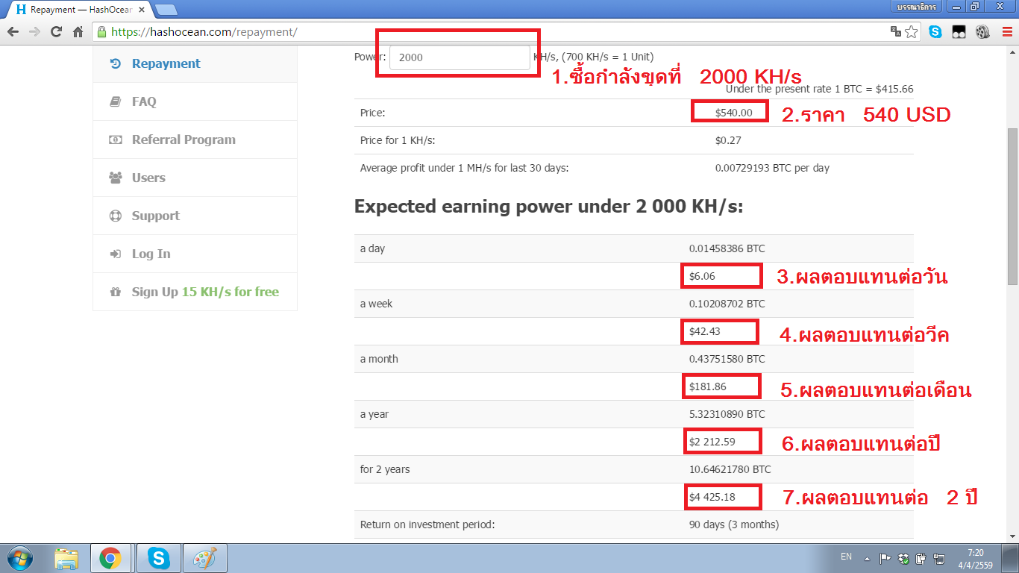Click the Expected earning power heading
Image resolution: width=1019 pixels, height=573 pixels.
(x=548, y=207)
